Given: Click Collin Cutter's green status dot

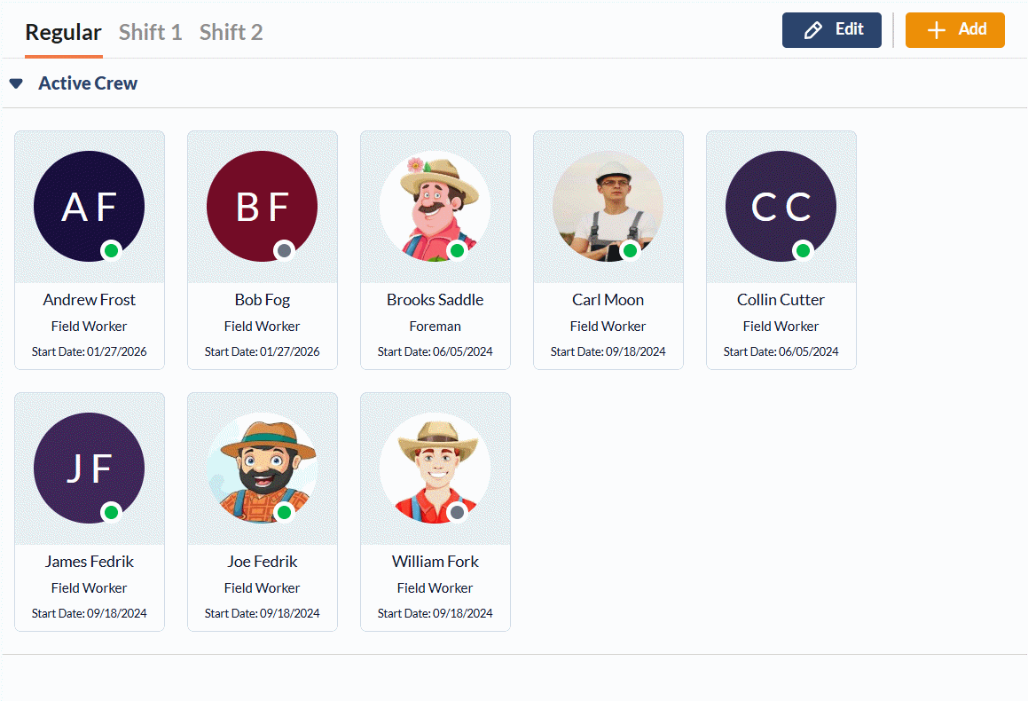Looking at the screenshot, I should click(x=803, y=250).
